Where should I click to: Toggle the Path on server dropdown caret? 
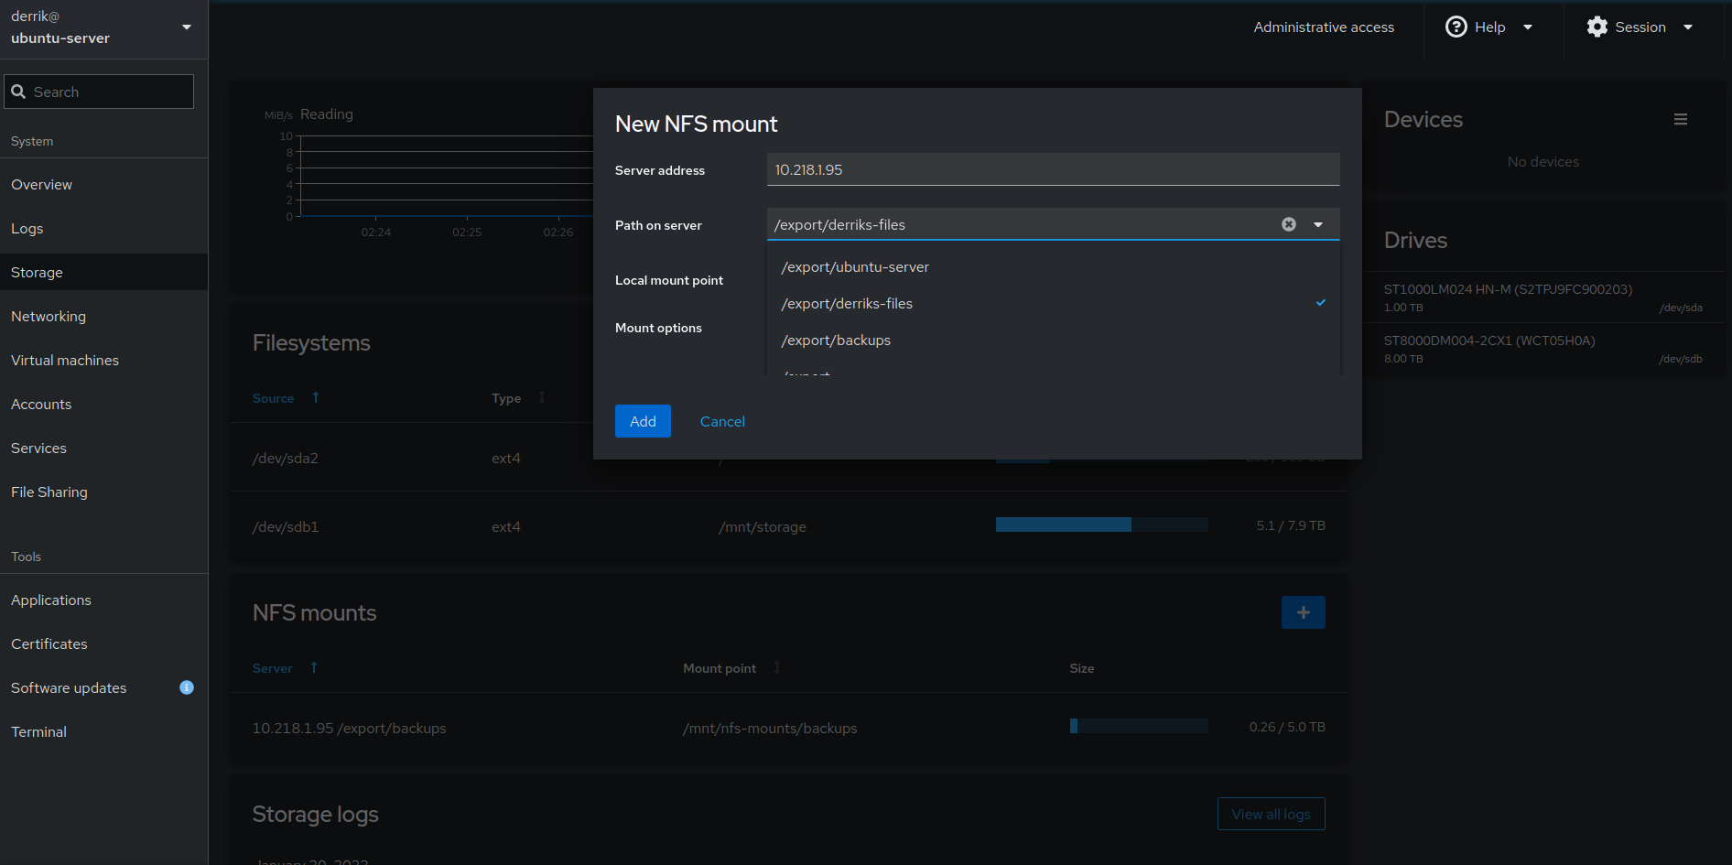click(1318, 224)
